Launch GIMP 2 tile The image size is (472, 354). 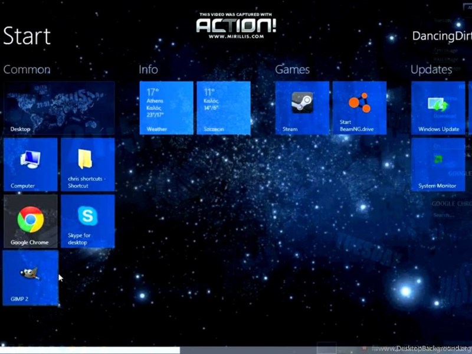pos(31,278)
